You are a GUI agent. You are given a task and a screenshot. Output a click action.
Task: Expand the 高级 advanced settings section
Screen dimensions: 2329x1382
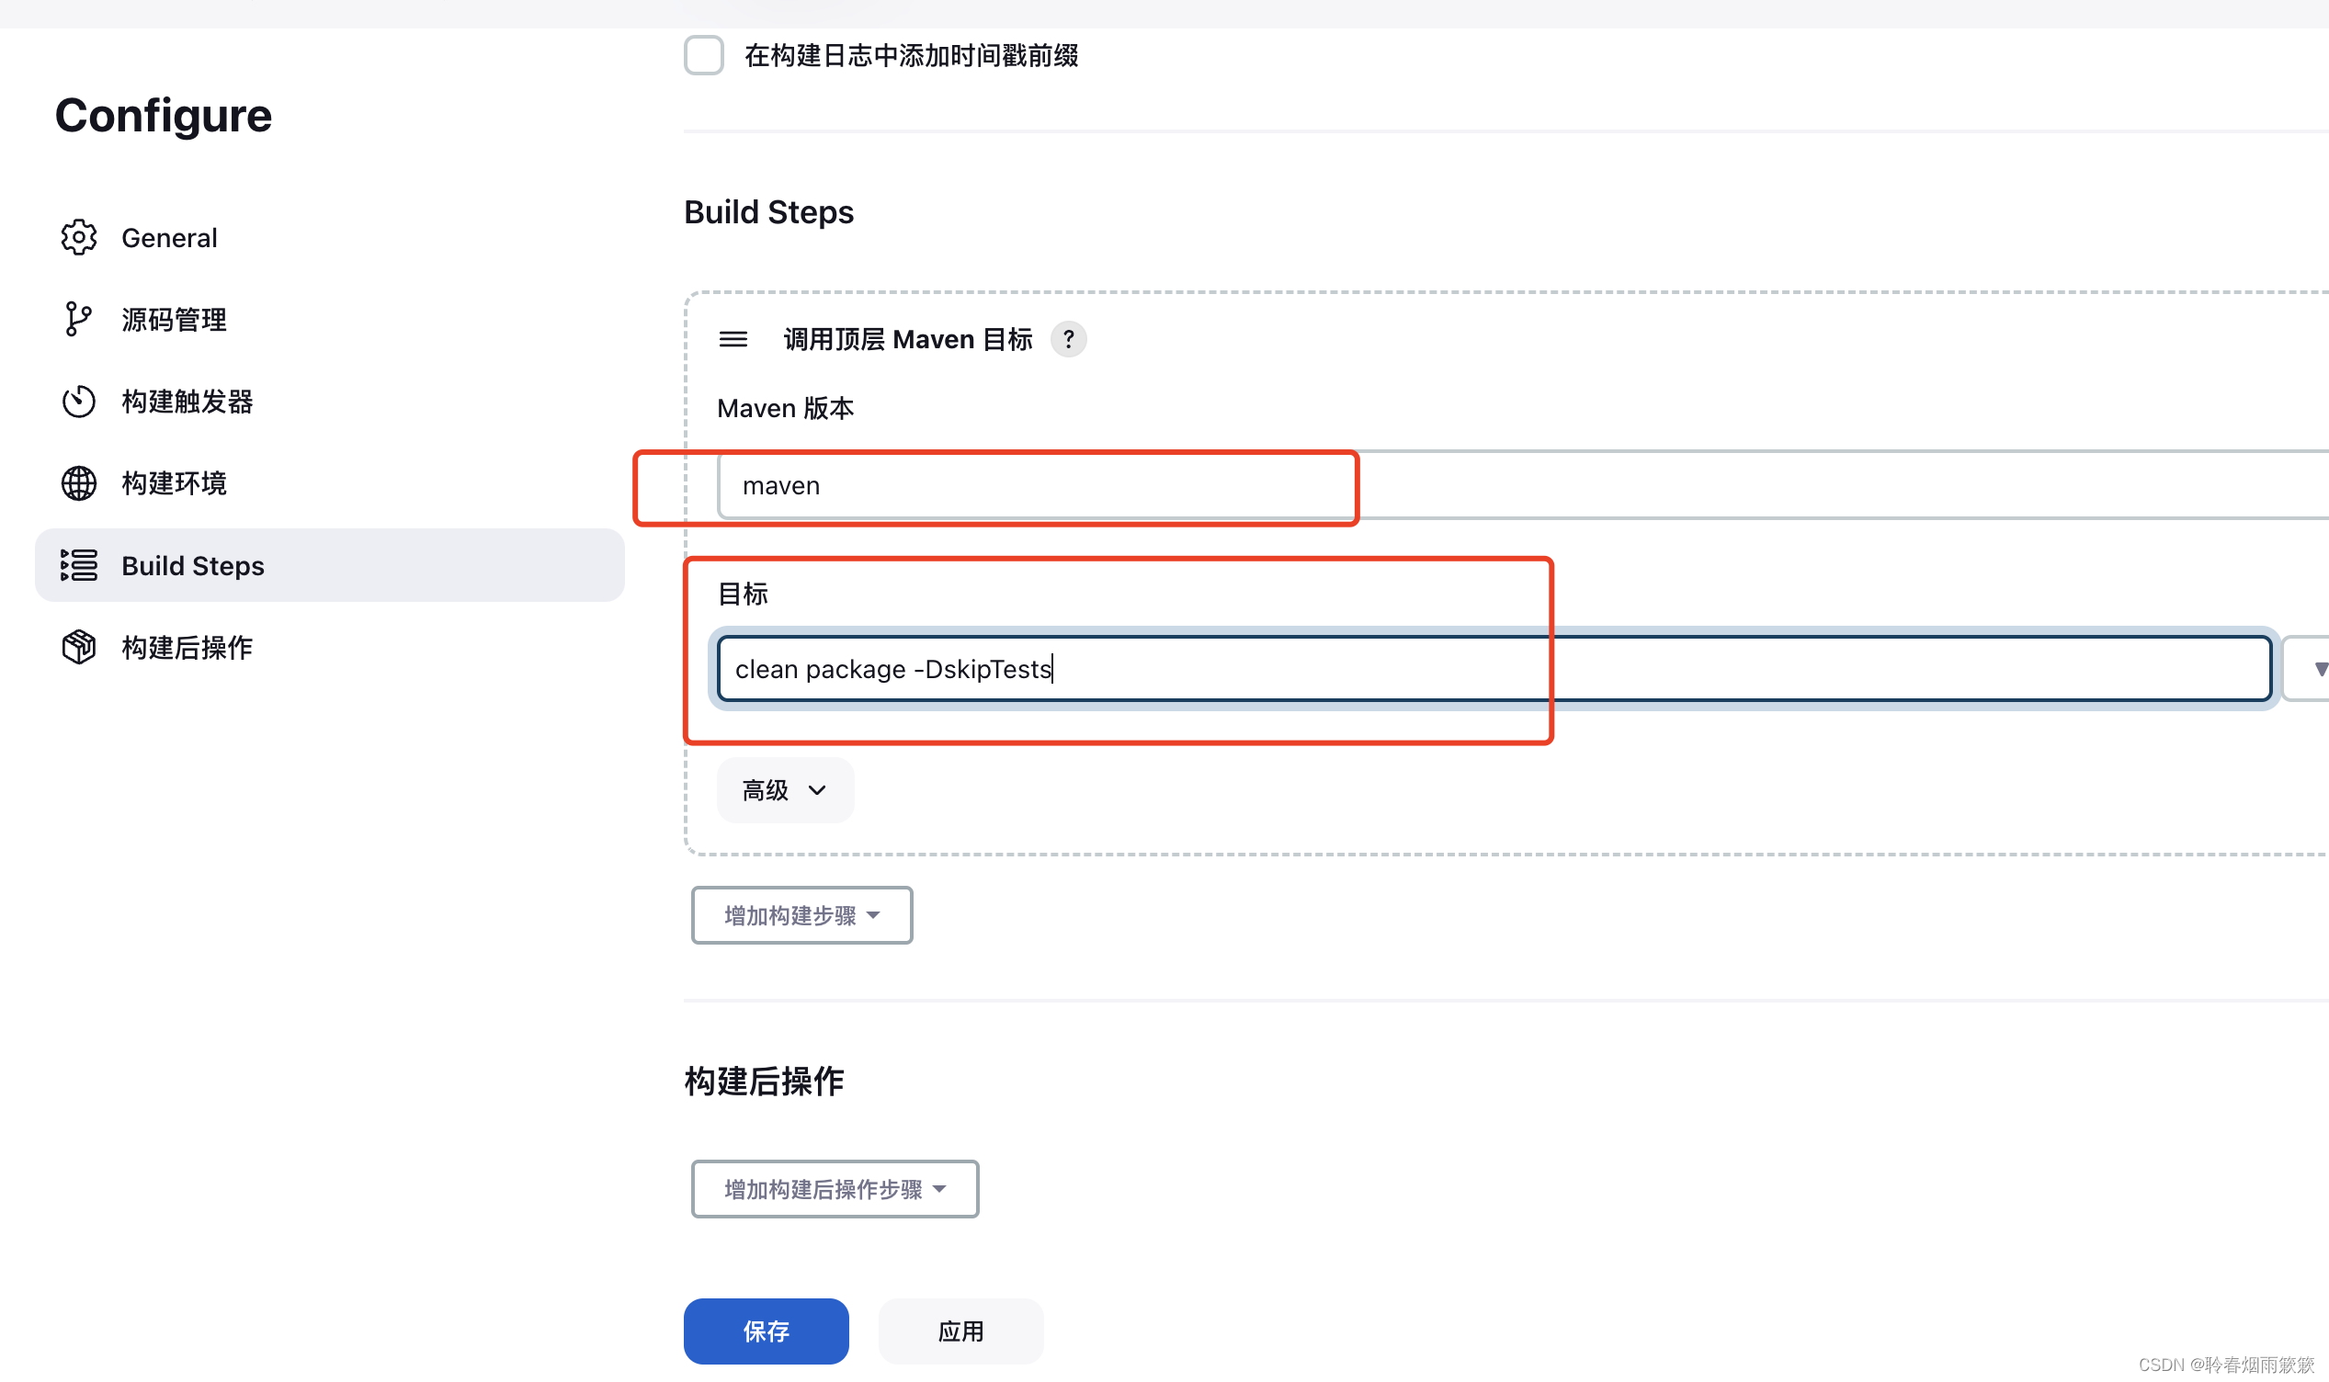(785, 789)
